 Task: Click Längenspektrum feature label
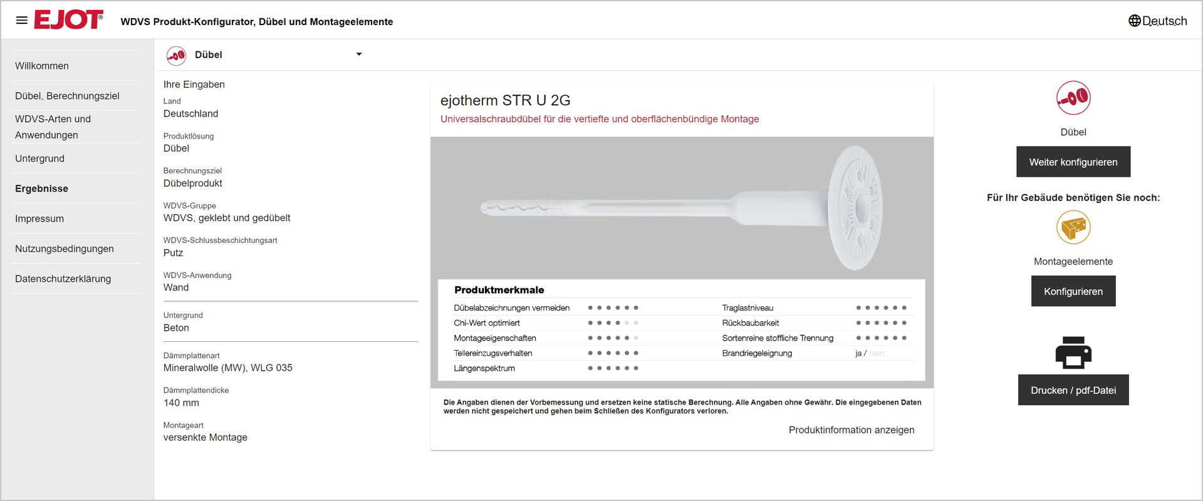(x=484, y=368)
